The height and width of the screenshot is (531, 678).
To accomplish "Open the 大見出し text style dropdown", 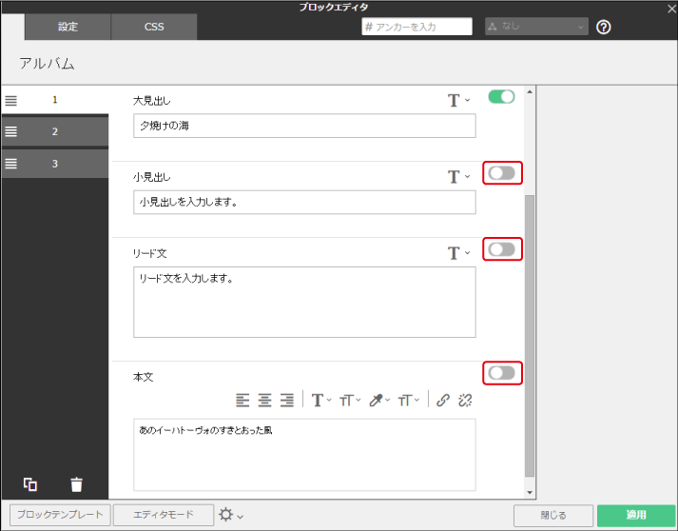I will coord(458,101).
